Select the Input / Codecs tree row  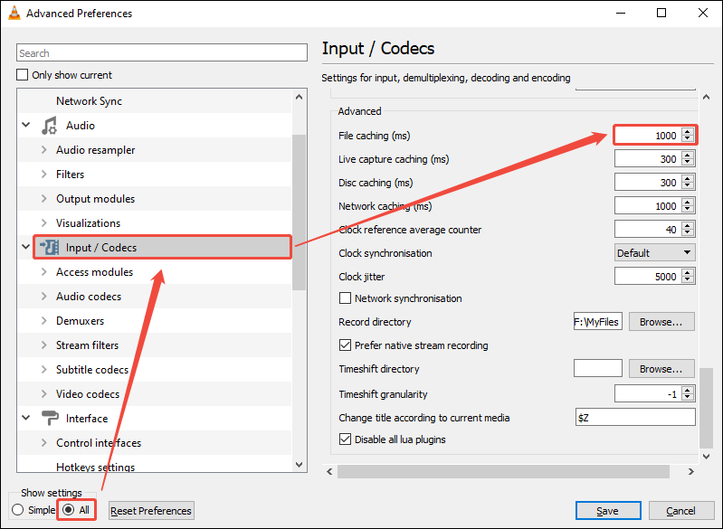162,248
